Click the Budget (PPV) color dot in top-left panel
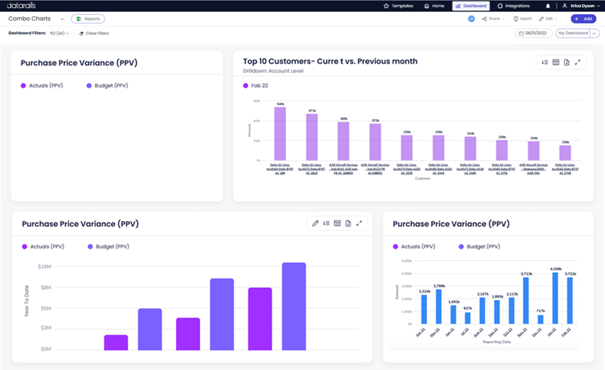The image size is (605, 370). click(89, 85)
